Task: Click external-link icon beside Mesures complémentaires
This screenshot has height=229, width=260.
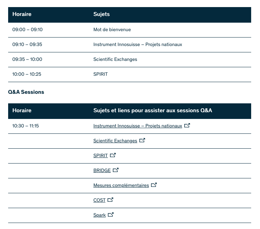Action: 154,185
